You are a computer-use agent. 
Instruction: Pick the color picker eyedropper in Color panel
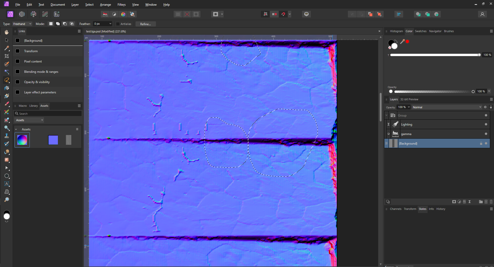click(402, 41)
